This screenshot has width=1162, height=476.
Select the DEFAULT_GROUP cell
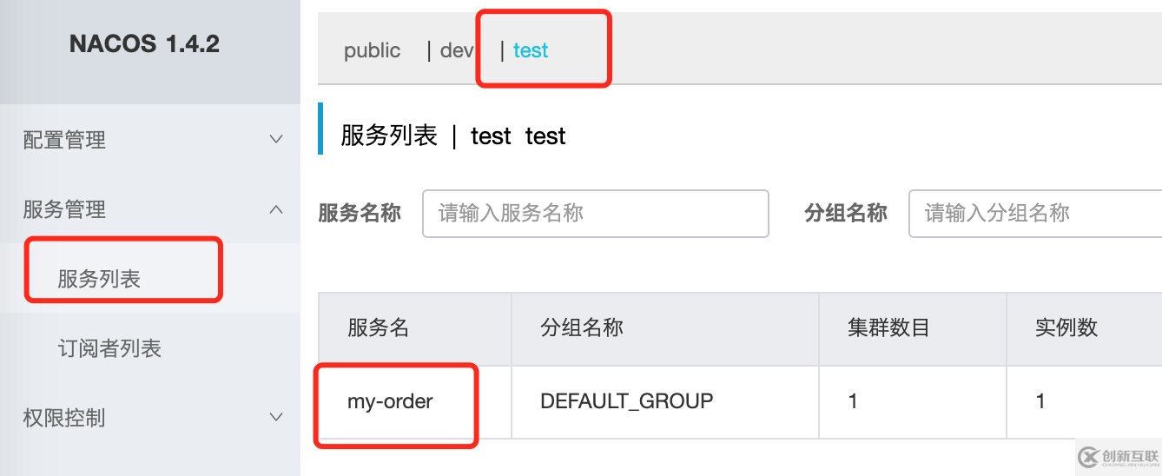tap(626, 401)
